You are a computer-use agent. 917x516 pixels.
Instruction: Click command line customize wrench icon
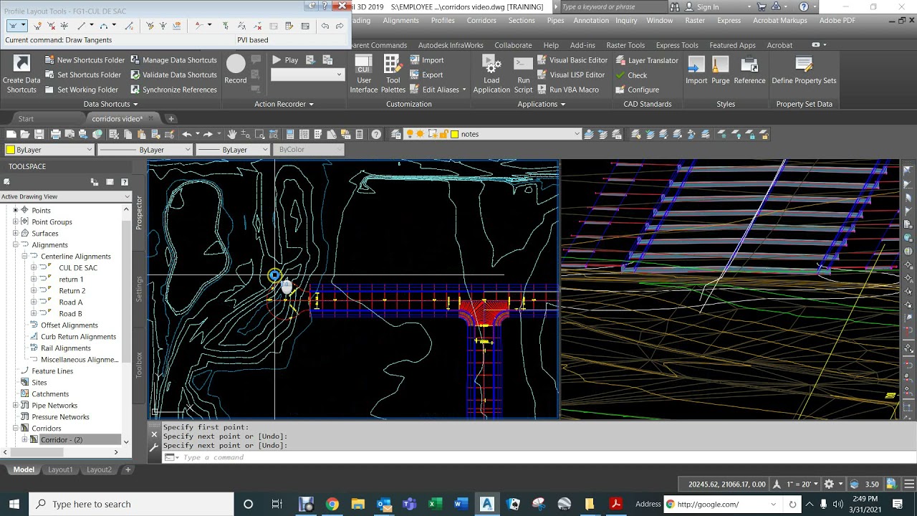point(153,447)
